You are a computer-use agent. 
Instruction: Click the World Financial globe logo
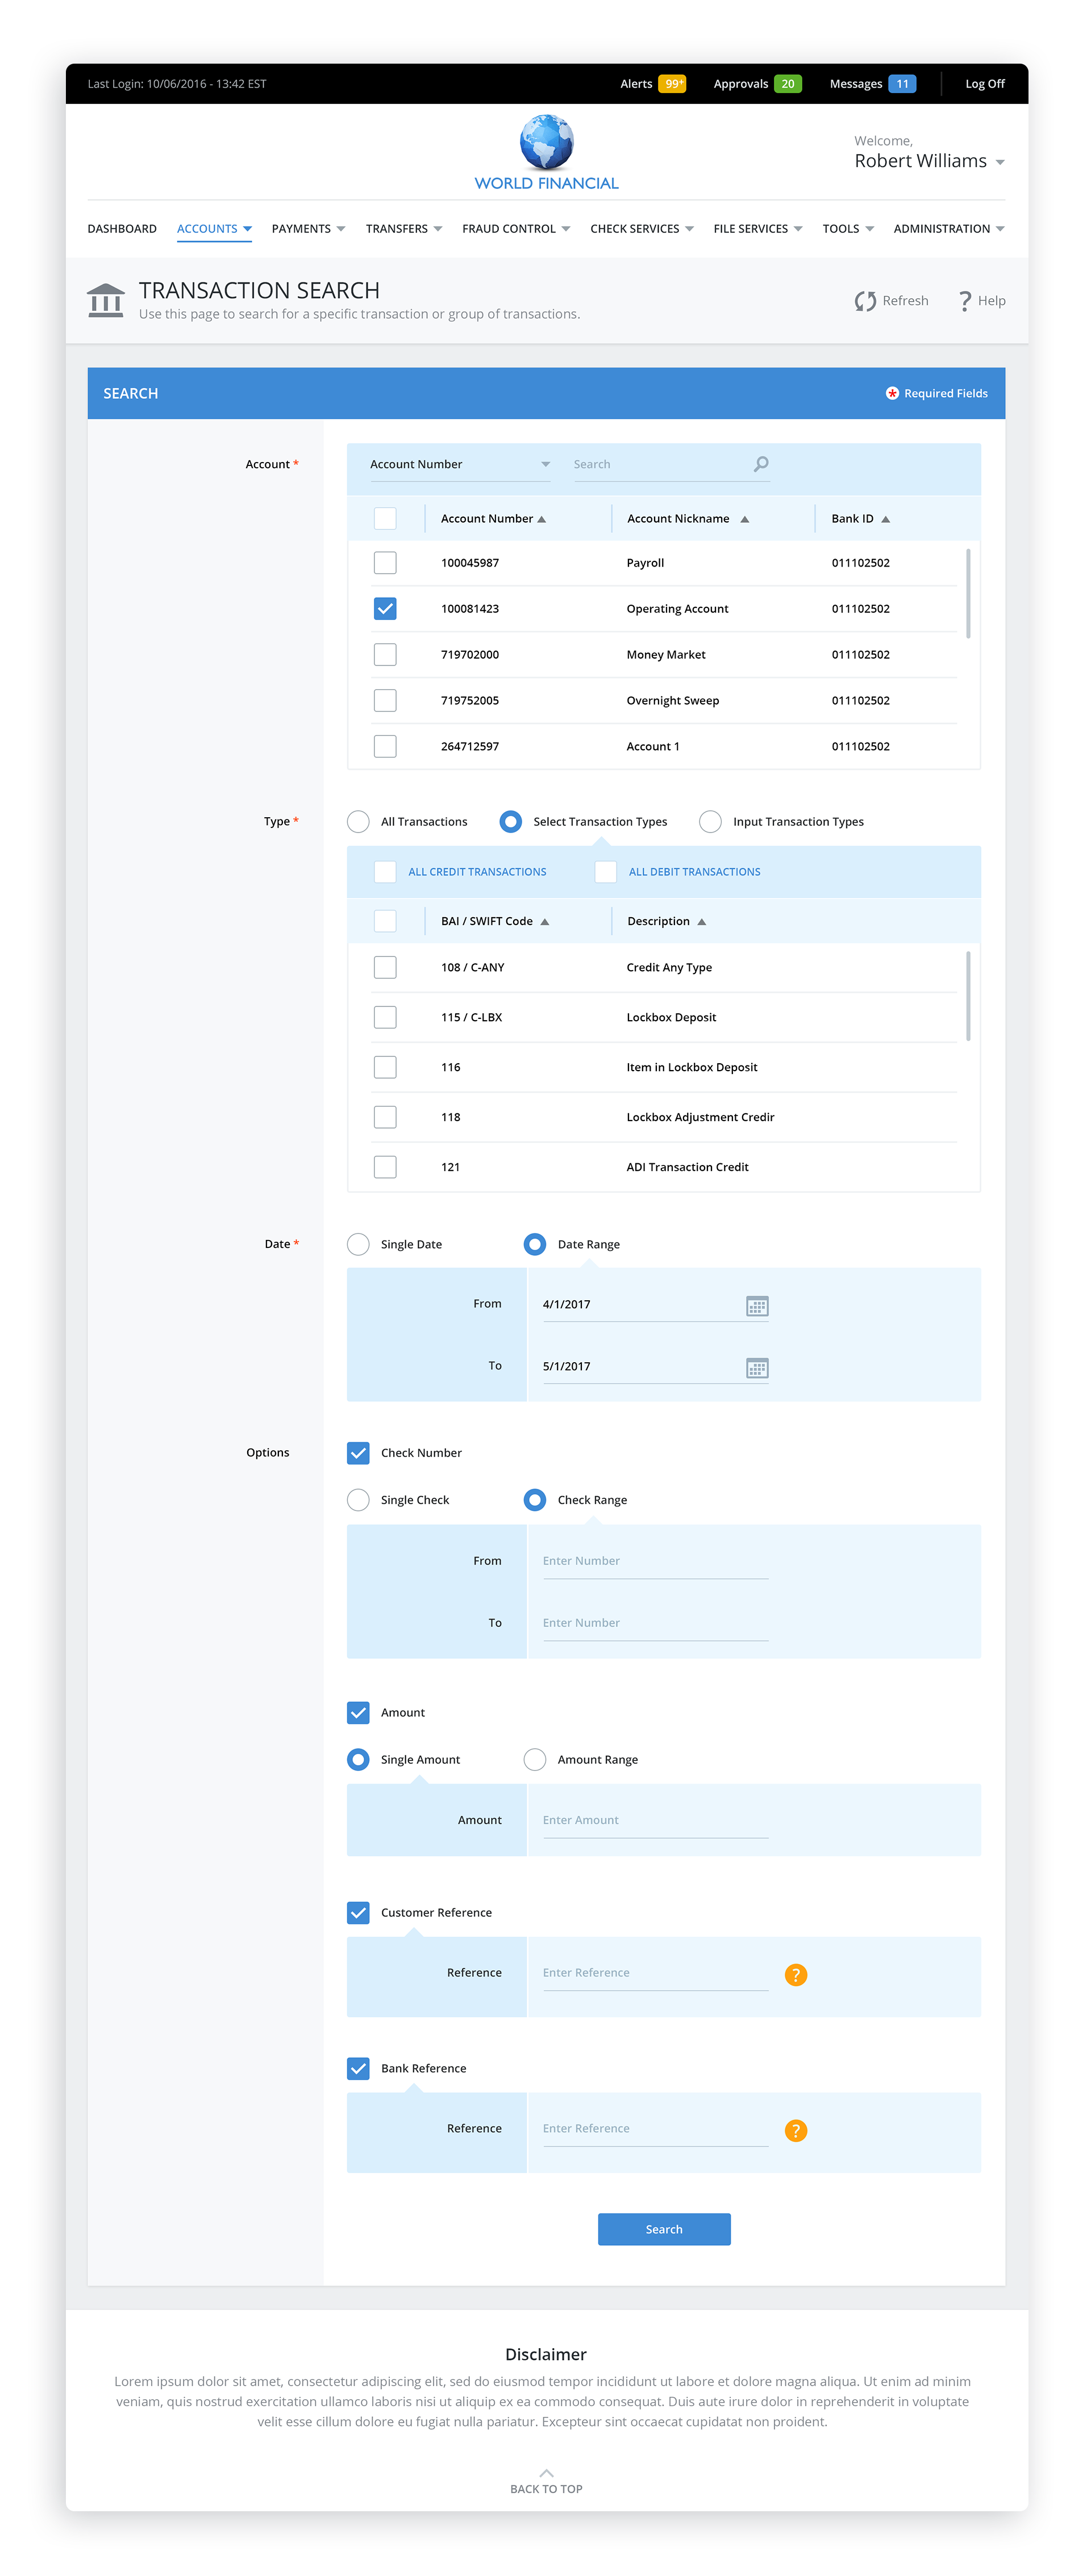546,142
